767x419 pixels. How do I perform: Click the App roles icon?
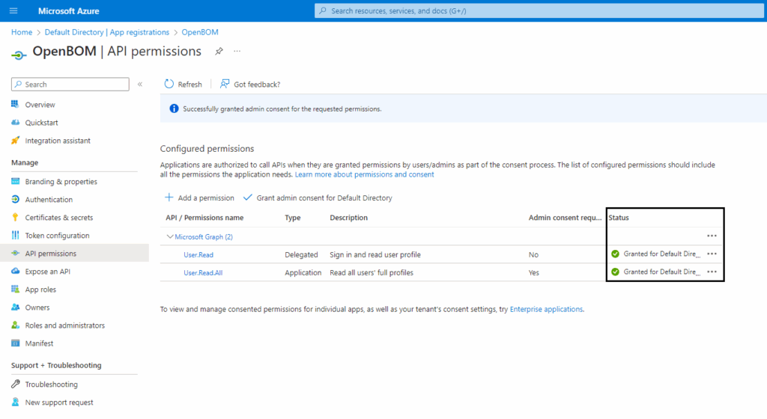[x=15, y=289]
